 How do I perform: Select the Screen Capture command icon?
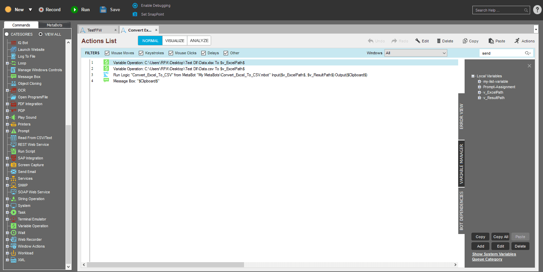pyautogui.click(x=14, y=165)
